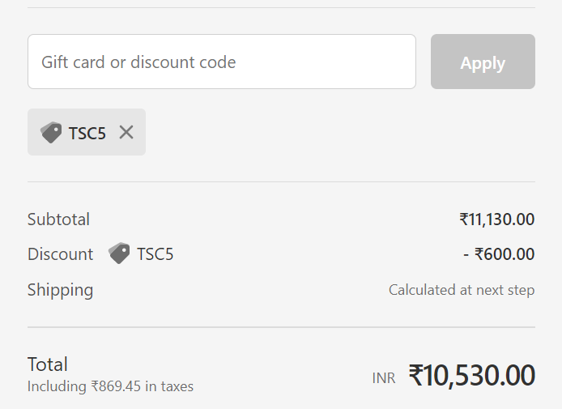The image size is (562, 409).
Task: Click the TSC5 text in Discount row
Action: (155, 254)
